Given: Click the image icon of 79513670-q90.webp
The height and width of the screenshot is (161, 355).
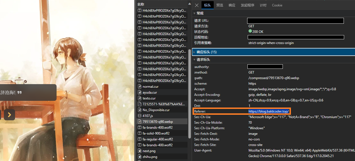Looking at the screenshot, I should coord(140,122).
